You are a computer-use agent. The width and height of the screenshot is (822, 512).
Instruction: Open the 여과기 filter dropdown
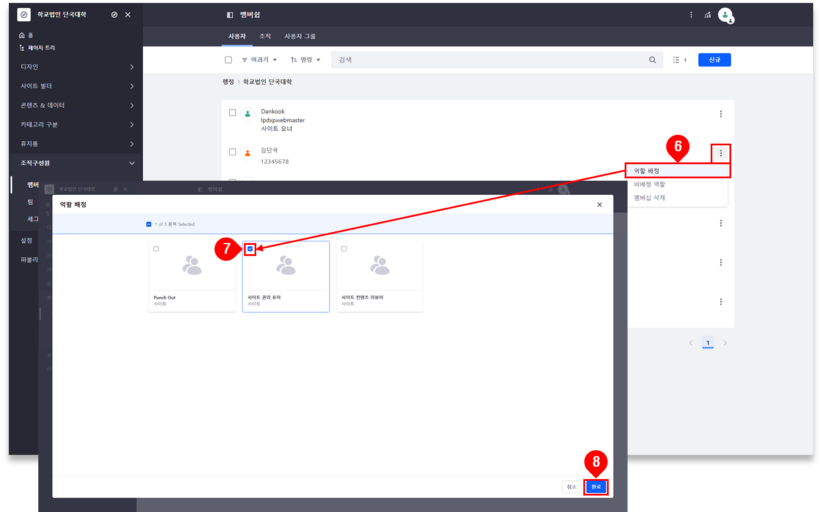259,60
